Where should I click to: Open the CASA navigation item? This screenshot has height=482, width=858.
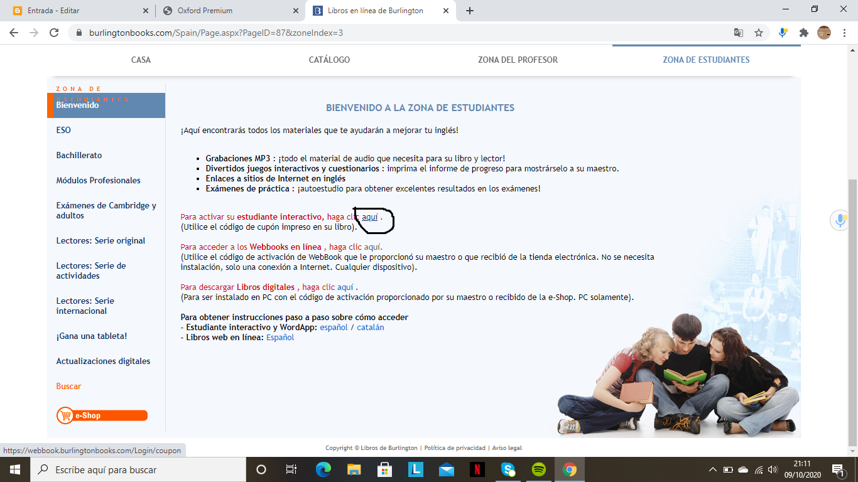click(x=141, y=60)
